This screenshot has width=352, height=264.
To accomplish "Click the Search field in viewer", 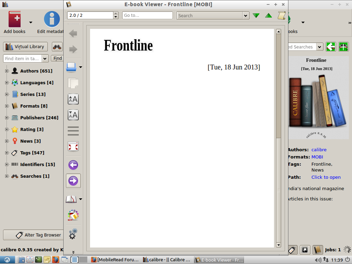I will click(210, 15).
